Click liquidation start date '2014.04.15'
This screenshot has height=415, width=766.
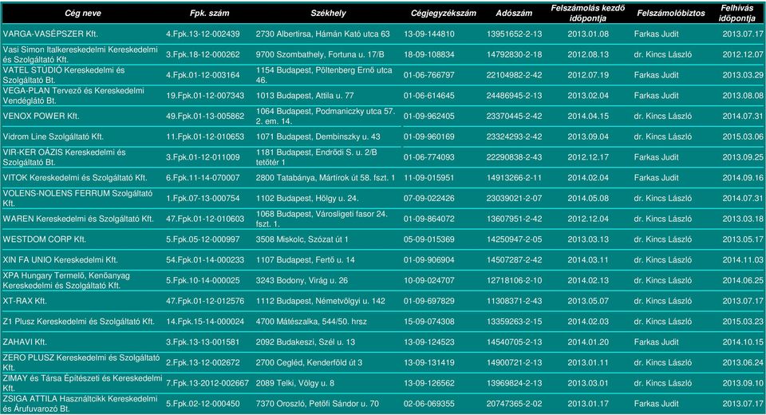pyautogui.click(x=588, y=117)
